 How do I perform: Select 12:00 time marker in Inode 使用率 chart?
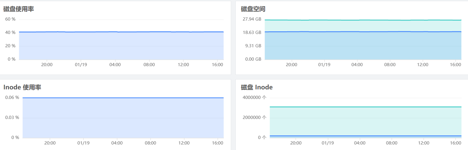[x=184, y=143]
